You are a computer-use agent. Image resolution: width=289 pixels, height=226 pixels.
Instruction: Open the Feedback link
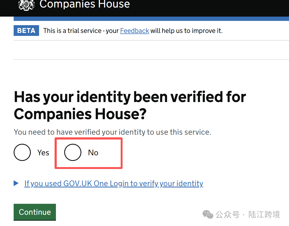point(134,31)
